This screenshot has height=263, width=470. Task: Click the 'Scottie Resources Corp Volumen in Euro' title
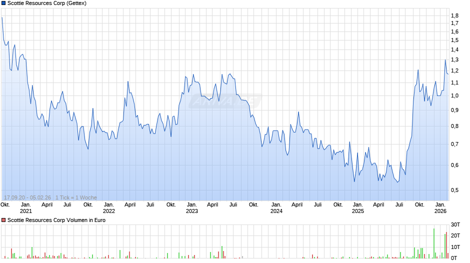coord(56,220)
